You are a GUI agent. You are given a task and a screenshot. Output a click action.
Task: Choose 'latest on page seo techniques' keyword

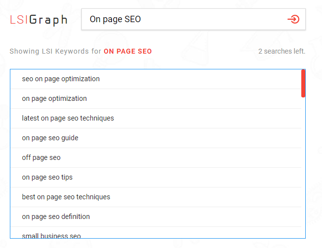(x=156, y=119)
